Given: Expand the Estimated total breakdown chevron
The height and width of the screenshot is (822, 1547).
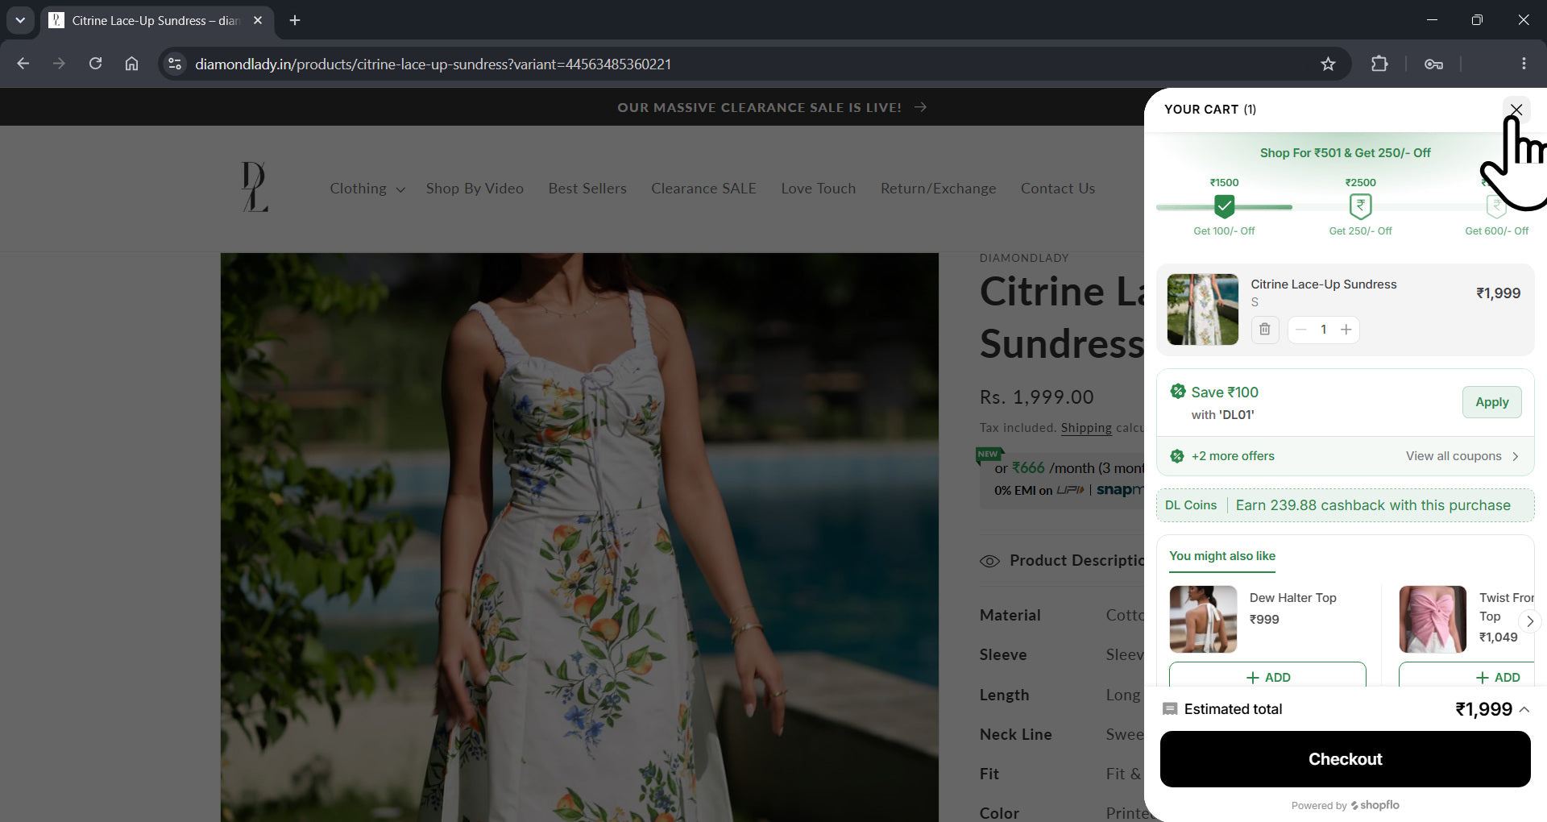Looking at the screenshot, I should point(1524,709).
